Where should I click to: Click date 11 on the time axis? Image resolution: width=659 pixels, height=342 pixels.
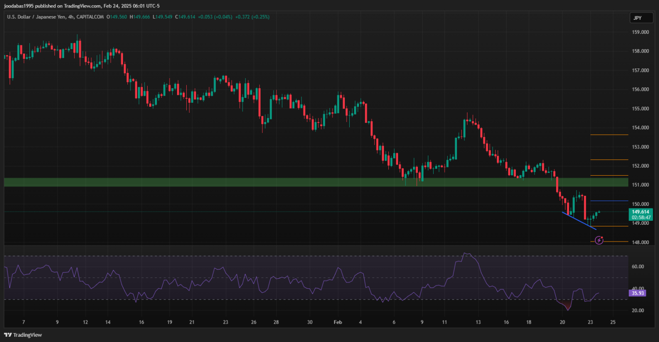pos(444,322)
